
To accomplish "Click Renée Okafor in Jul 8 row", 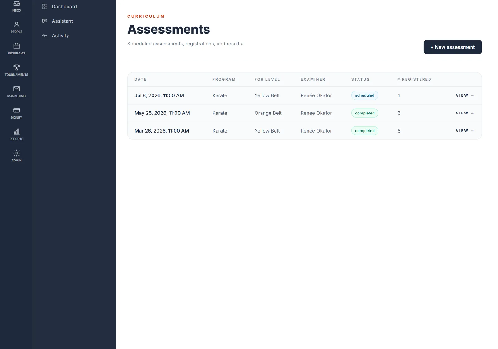I will point(316,95).
